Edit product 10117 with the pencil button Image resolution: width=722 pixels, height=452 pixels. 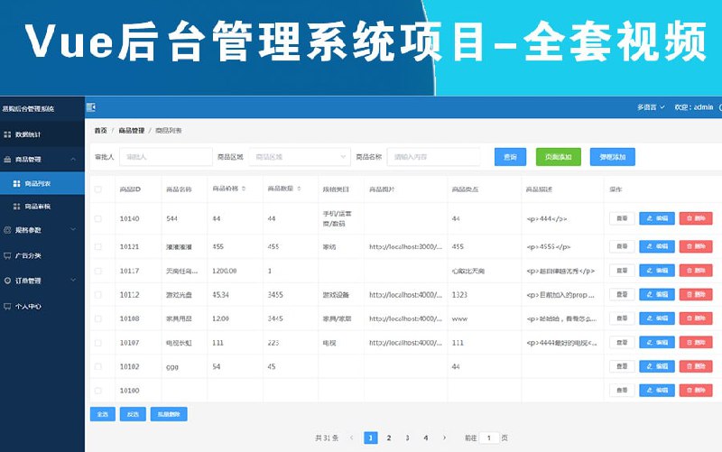pyautogui.click(x=657, y=270)
